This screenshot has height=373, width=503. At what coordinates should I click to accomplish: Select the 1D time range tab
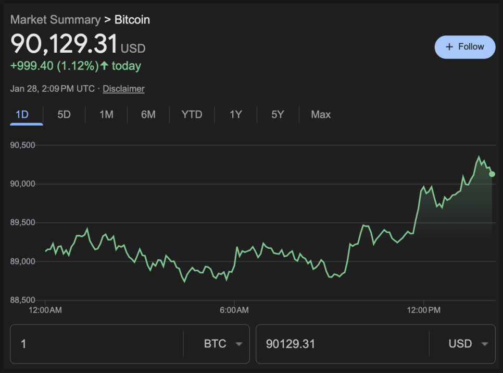(22, 114)
